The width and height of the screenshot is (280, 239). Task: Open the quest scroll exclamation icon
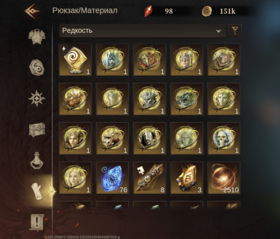pyautogui.click(x=36, y=222)
